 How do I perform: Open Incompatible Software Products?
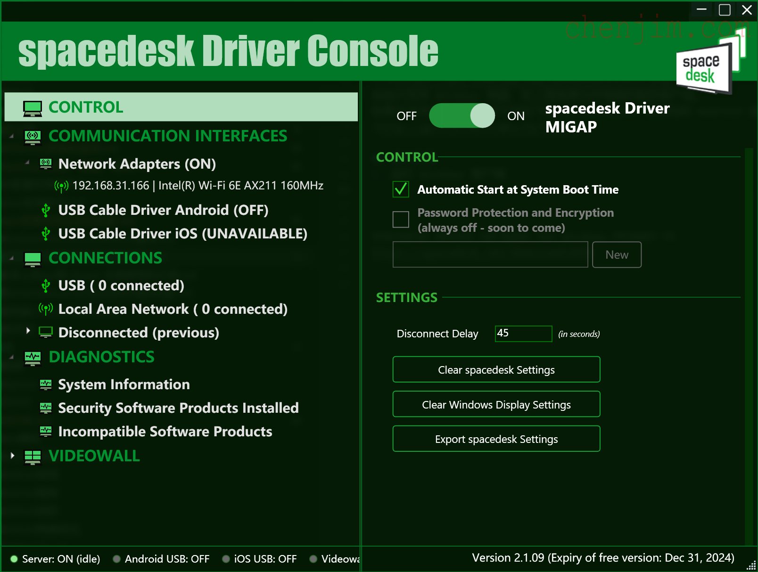click(165, 432)
